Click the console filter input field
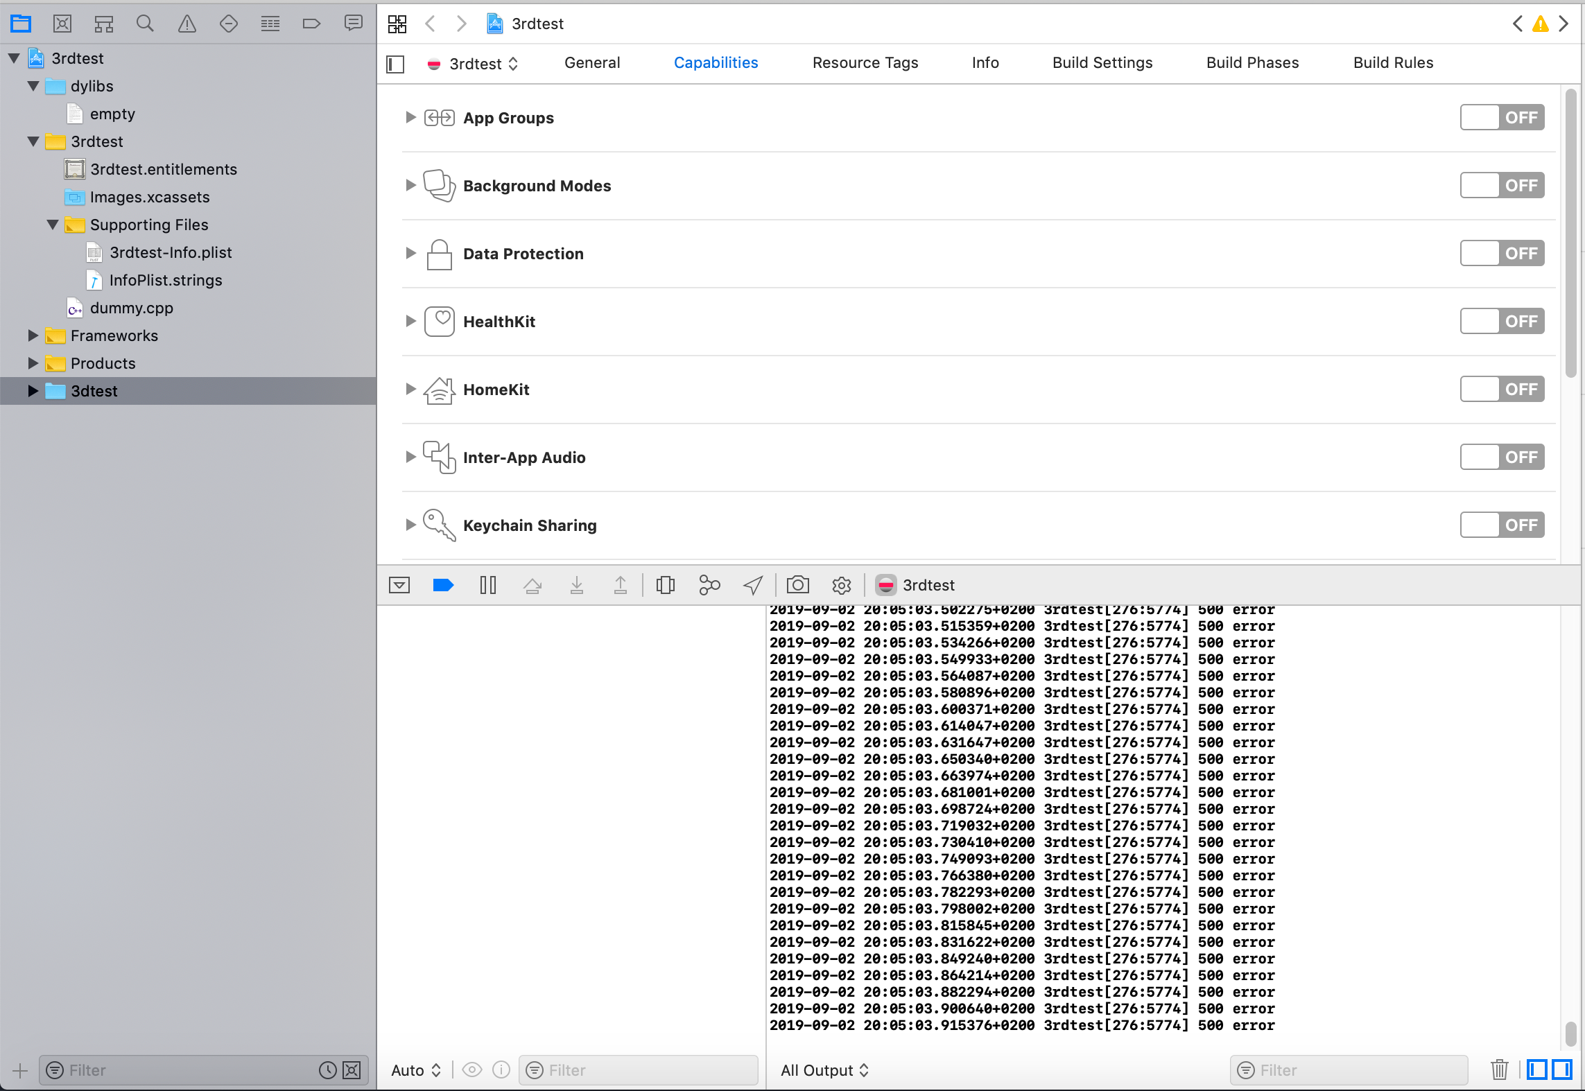1585x1091 pixels. [x=1348, y=1070]
